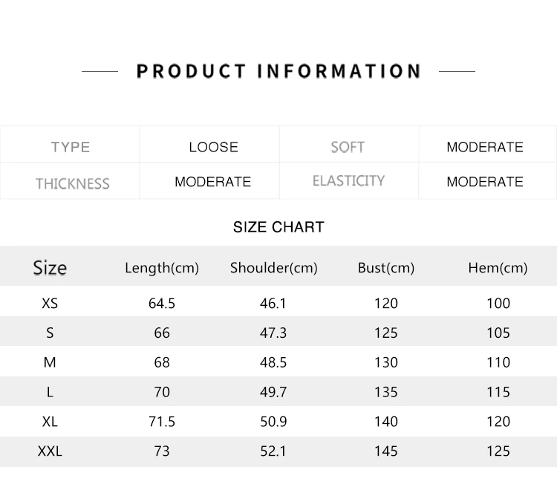Click the 145 bust value

click(x=386, y=451)
